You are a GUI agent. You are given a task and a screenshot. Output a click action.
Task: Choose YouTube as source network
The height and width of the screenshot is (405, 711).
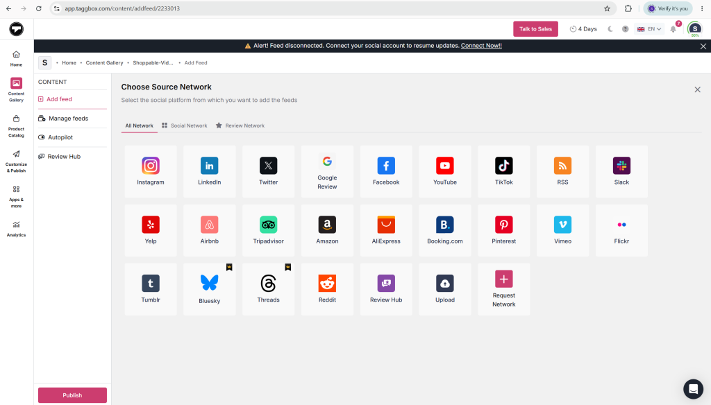tap(445, 171)
